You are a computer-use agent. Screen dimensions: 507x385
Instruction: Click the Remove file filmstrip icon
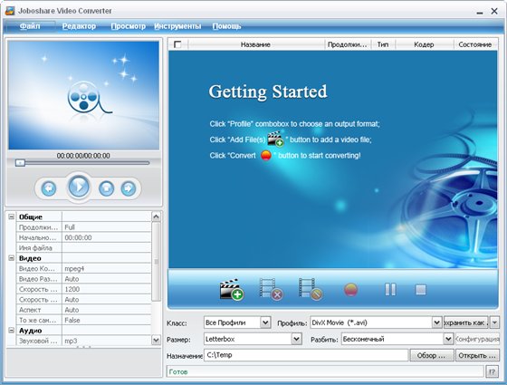(271, 289)
